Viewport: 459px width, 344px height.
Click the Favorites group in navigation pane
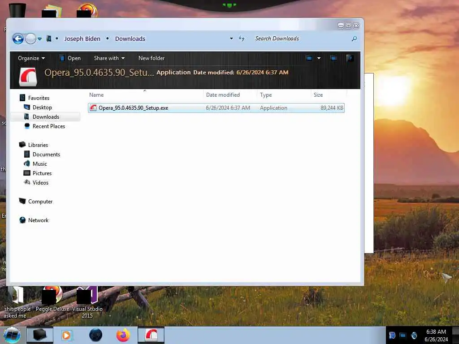click(x=39, y=98)
